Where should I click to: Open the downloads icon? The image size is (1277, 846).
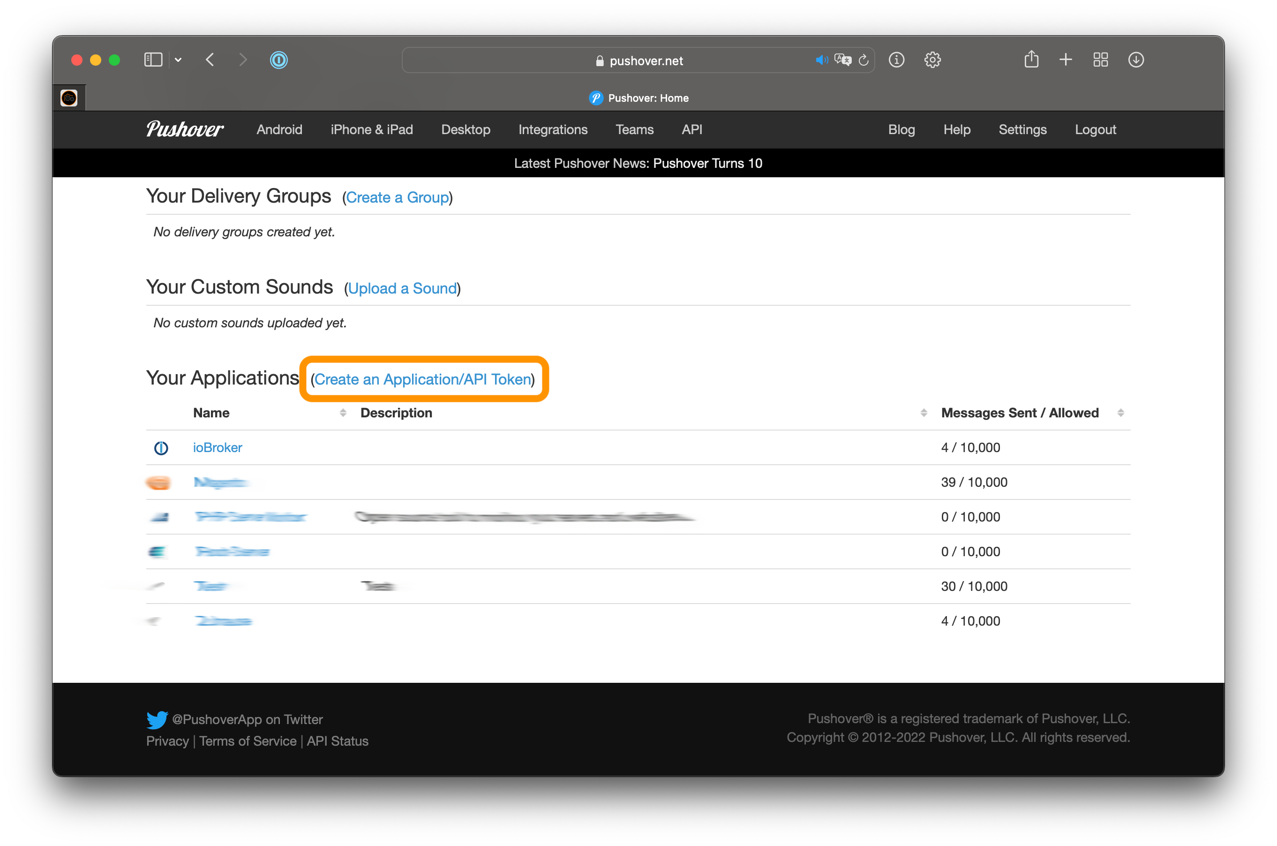pyautogui.click(x=1136, y=60)
